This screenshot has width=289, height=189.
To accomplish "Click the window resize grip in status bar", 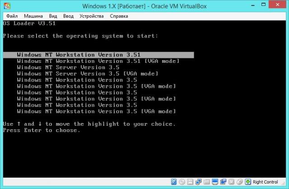I will (x=284, y=183).
